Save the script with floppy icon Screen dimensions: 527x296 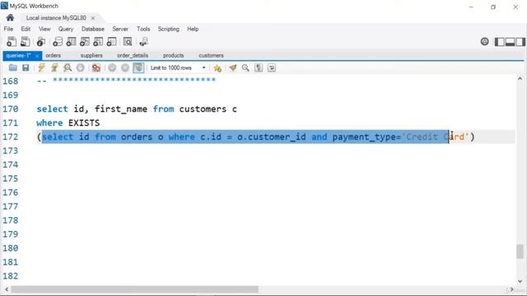click(x=26, y=67)
